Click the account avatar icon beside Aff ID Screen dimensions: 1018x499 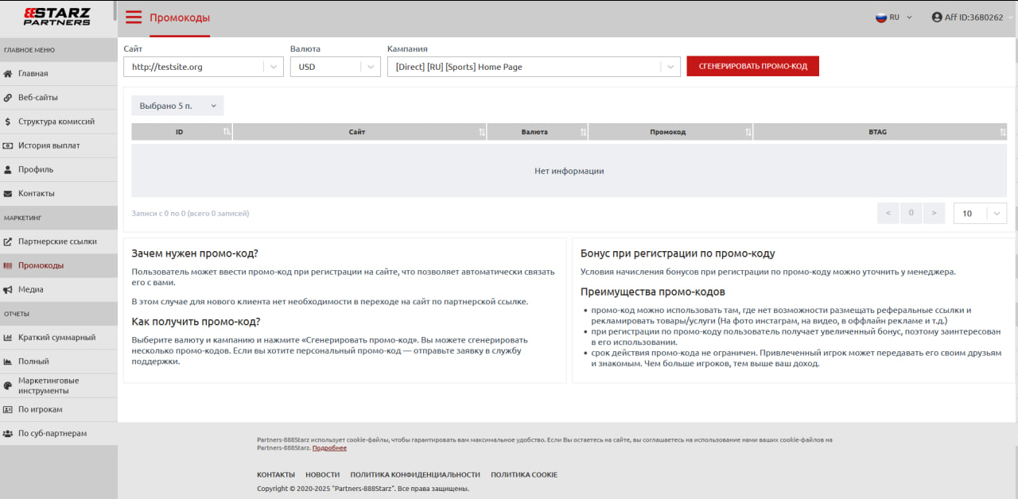pos(937,17)
